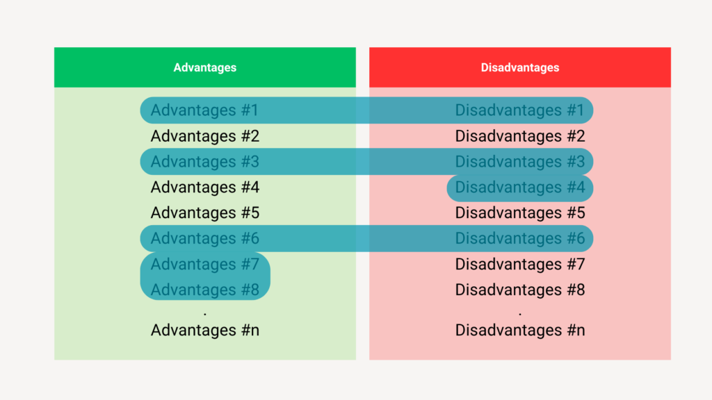Select the highlighted Disadvantages #3 entry

coord(520,162)
